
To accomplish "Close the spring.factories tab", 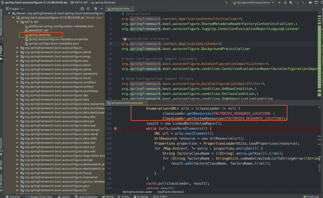I will click(x=132, y=9).
